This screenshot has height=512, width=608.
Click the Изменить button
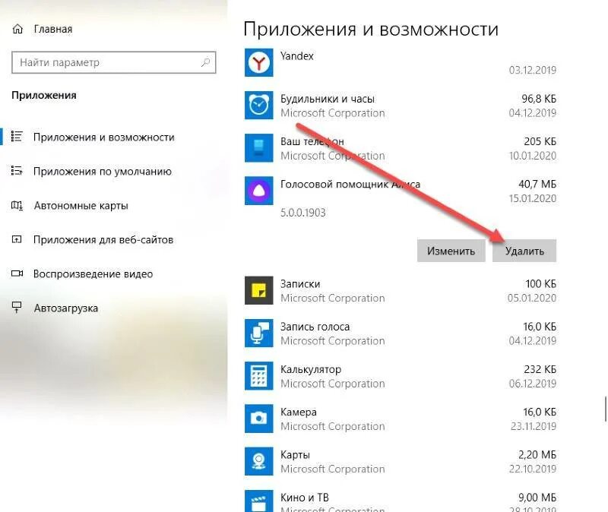coord(451,251)
